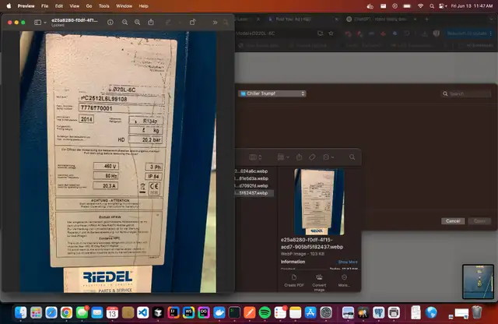Screen dimensions: 498x324
Task: Change column view mode in file dialog
Action: (x=255, y=157)
